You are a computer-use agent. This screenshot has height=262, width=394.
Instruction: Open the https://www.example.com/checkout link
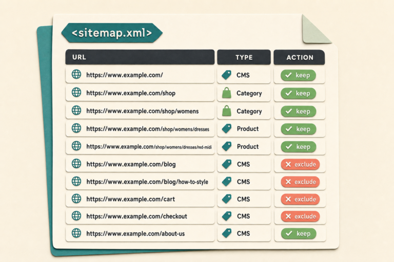(136, 216)
